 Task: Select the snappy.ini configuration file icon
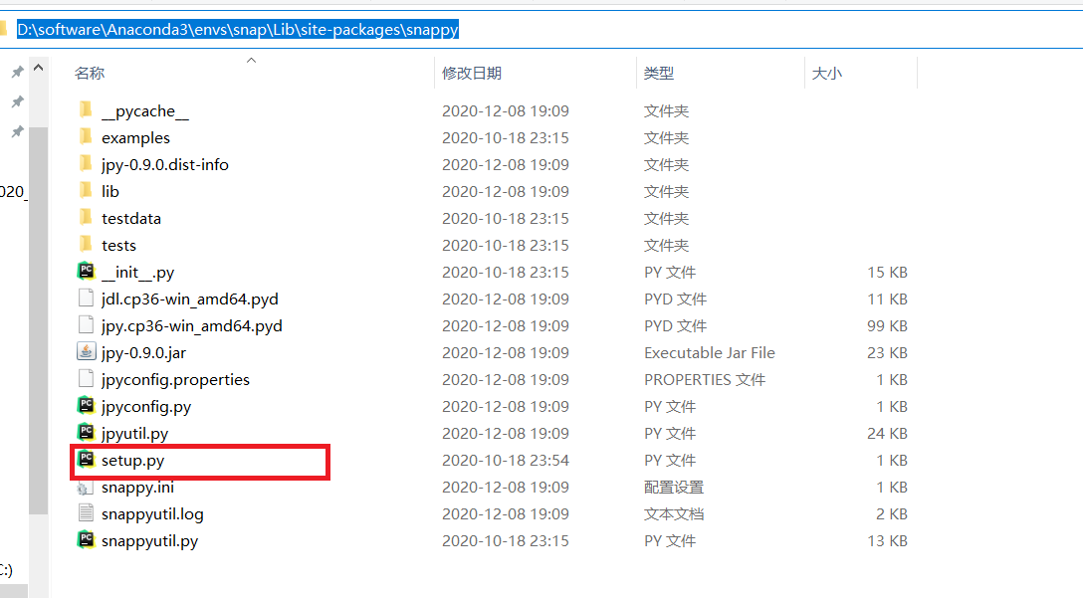point(84,487)
